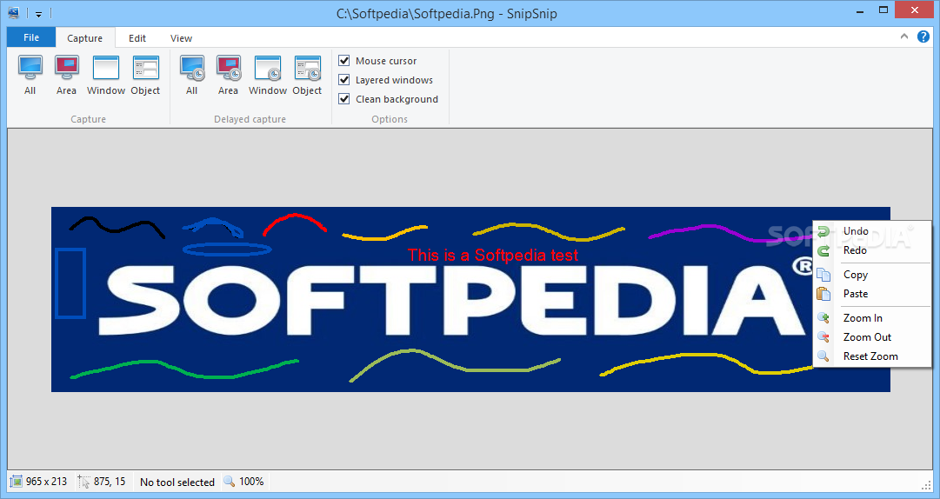Click the Paste clipboard icon

click(823, 294)
